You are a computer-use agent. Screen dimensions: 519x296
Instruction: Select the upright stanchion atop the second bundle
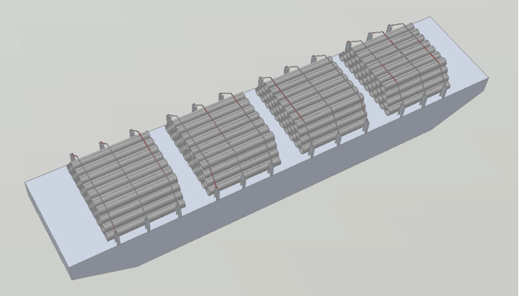coord(196,106)
